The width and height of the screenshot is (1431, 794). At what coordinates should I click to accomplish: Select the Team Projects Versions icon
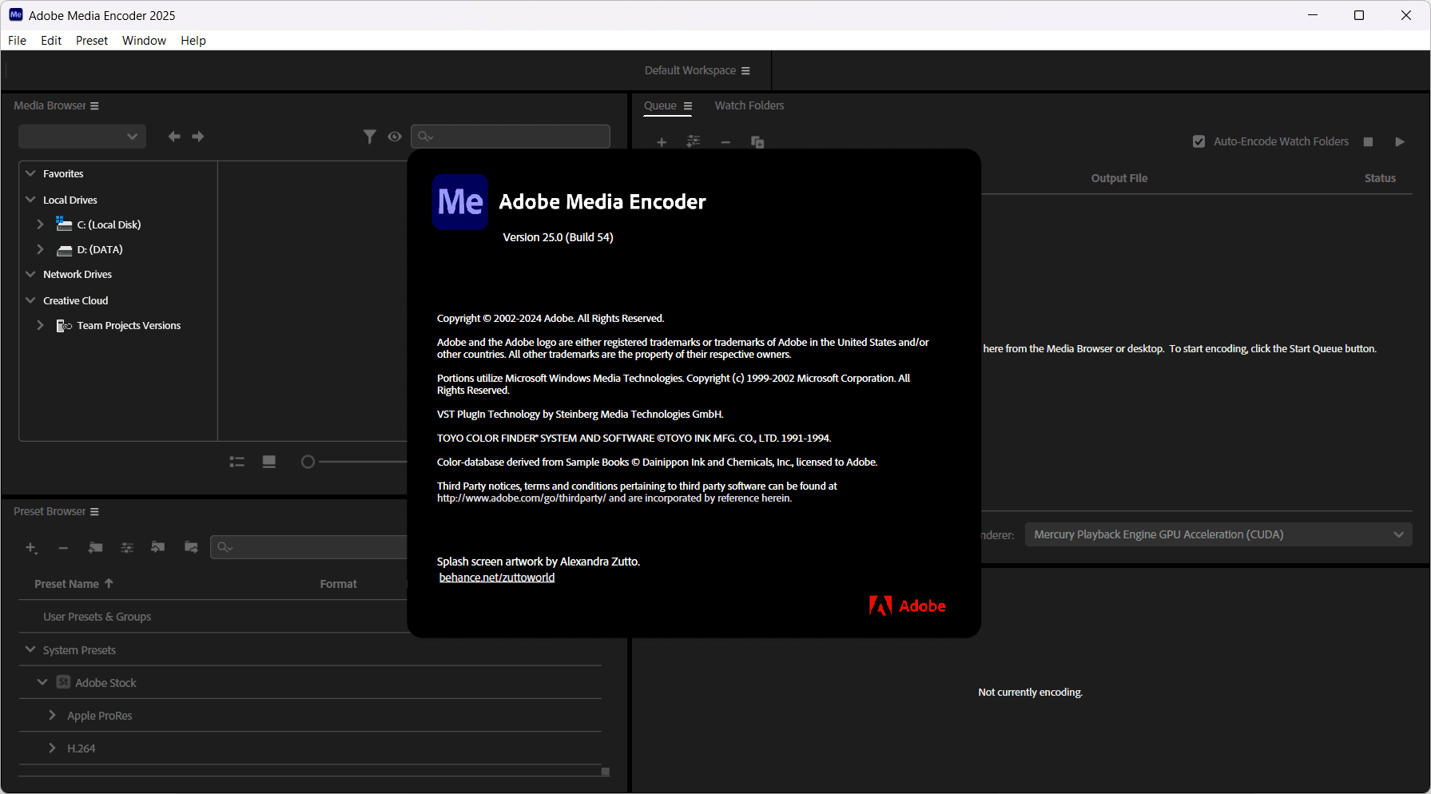(x=64, y=326)
